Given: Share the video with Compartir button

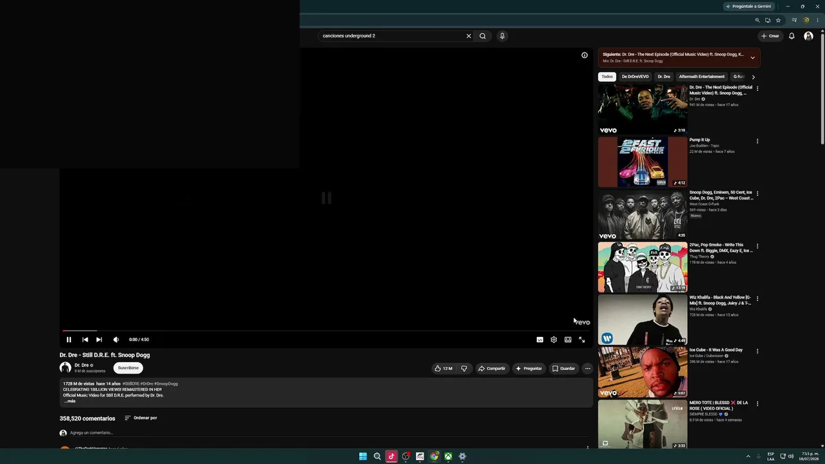Looking at the screenshot, I should coord(492,369).
